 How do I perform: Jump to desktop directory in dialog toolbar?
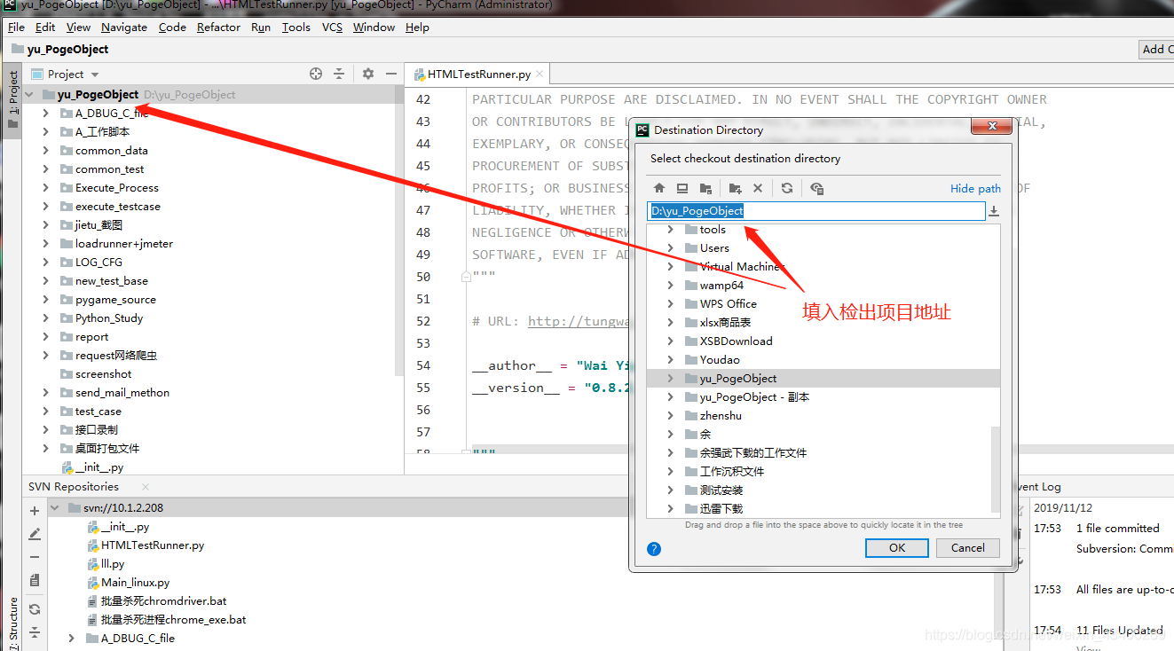click(x=682, y=188)
